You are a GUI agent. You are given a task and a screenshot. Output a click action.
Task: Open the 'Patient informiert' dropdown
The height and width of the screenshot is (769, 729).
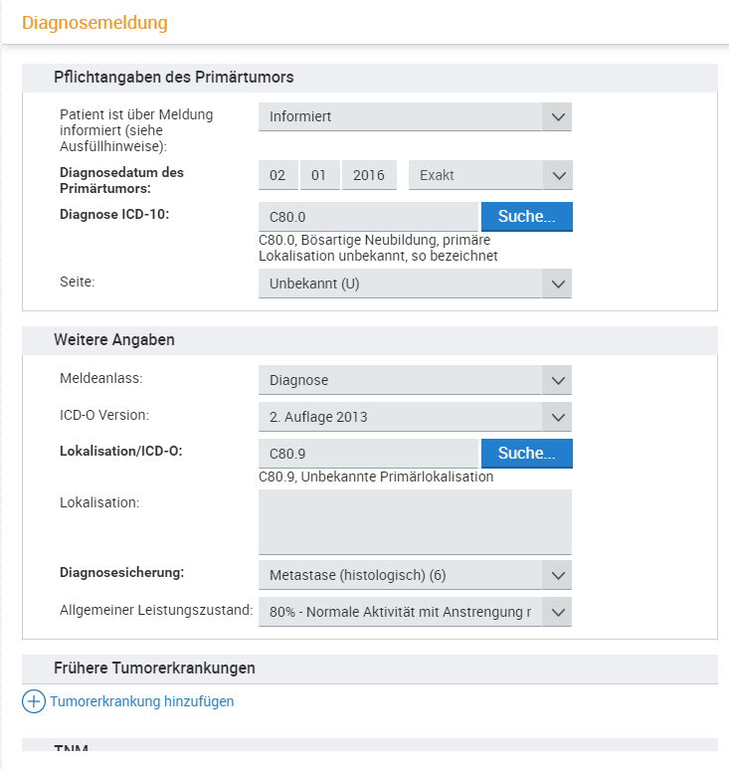(x=414, y=116)
